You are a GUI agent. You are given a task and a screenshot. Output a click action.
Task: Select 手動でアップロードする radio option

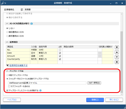[x=7, y=75]
